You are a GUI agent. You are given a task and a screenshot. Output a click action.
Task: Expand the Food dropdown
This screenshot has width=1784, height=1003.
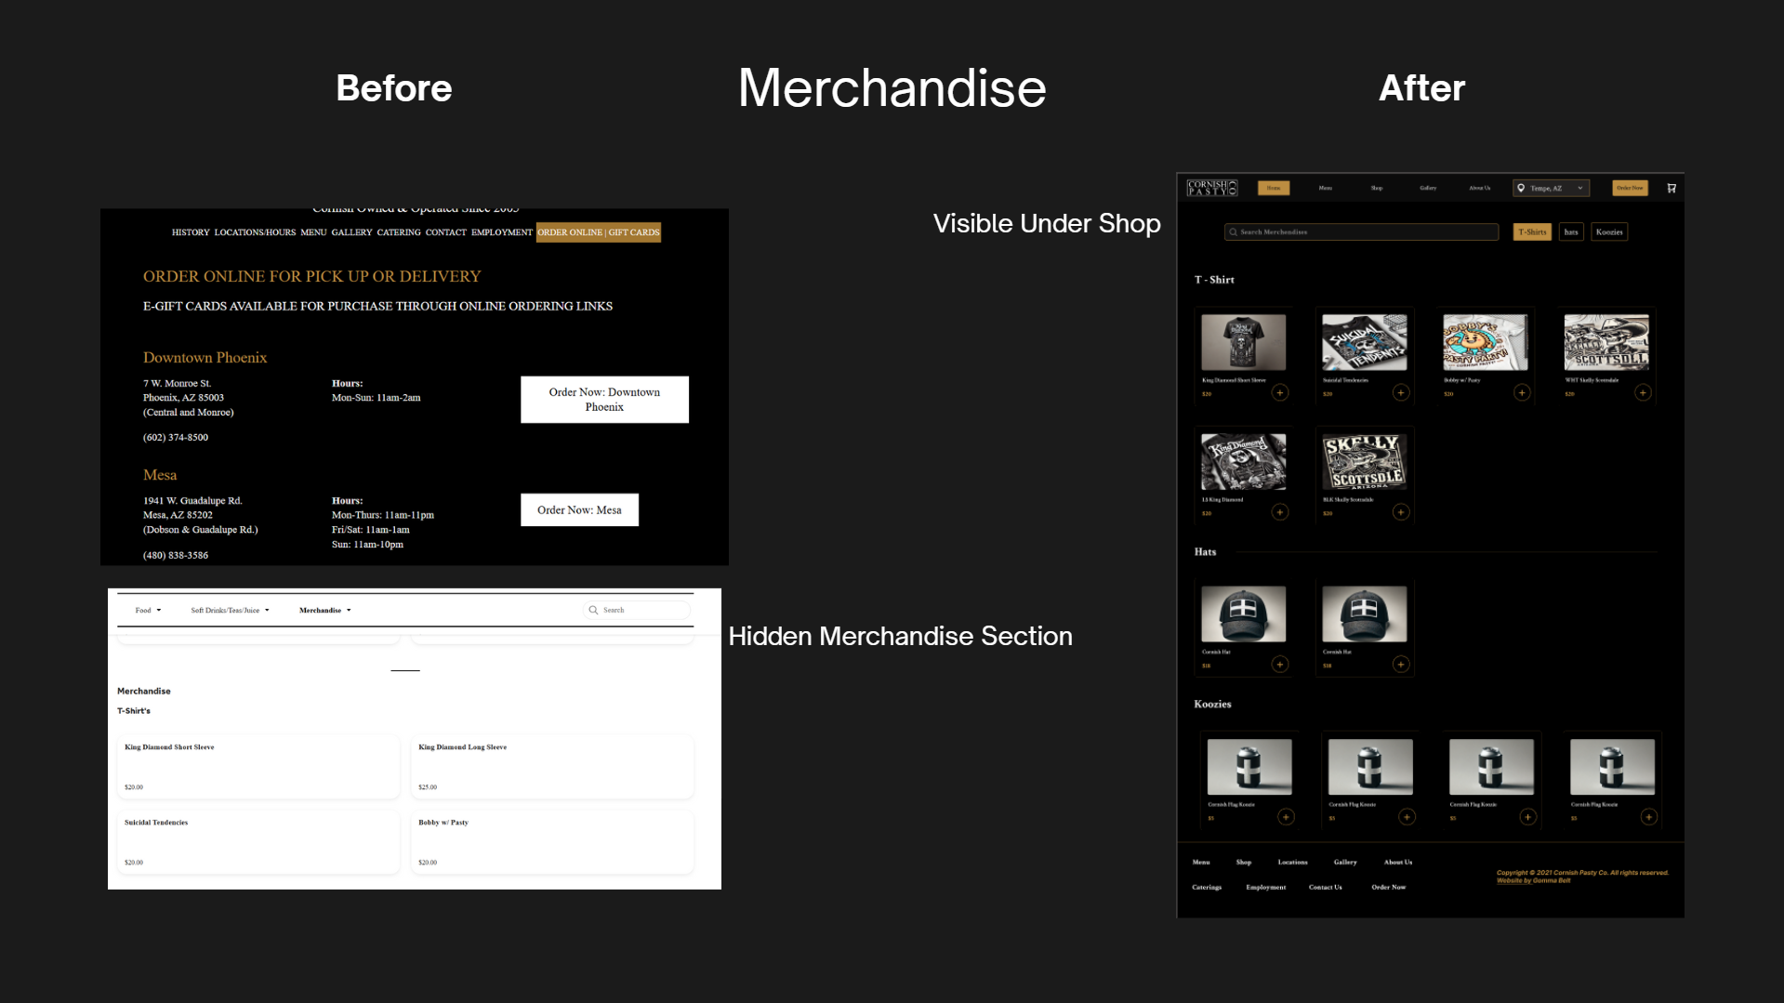pos(148,611)
